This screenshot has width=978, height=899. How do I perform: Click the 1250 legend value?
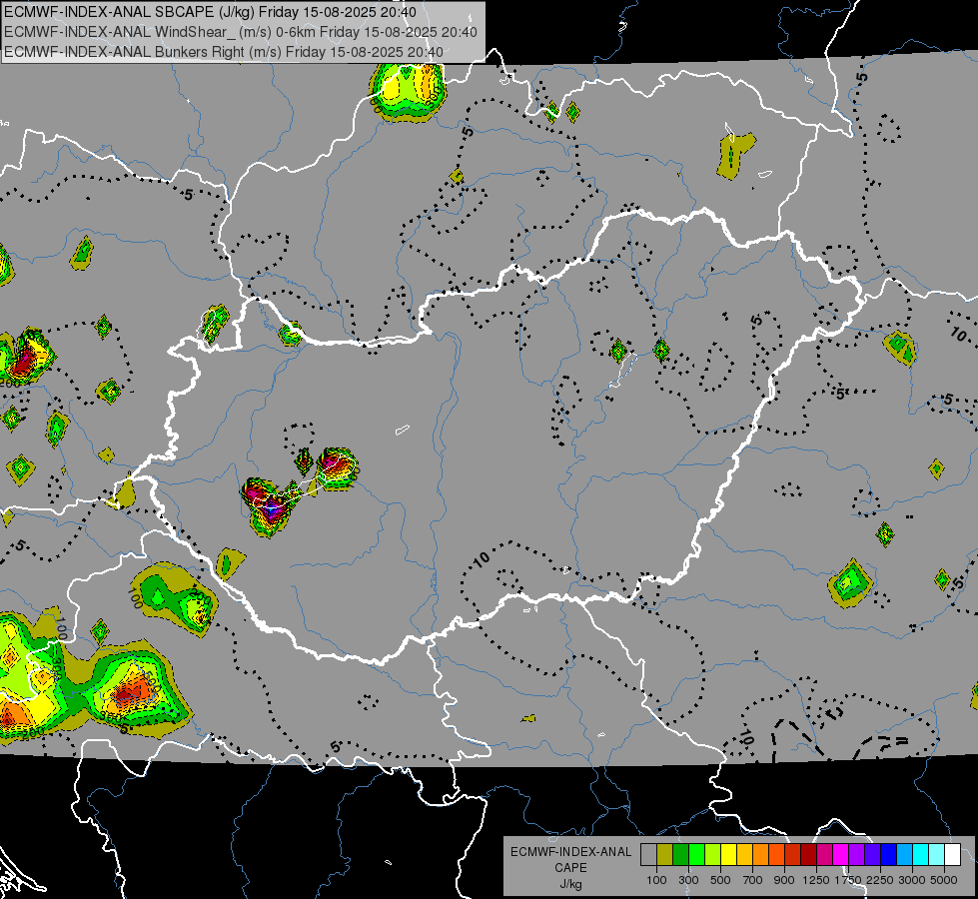coord(816,880)
